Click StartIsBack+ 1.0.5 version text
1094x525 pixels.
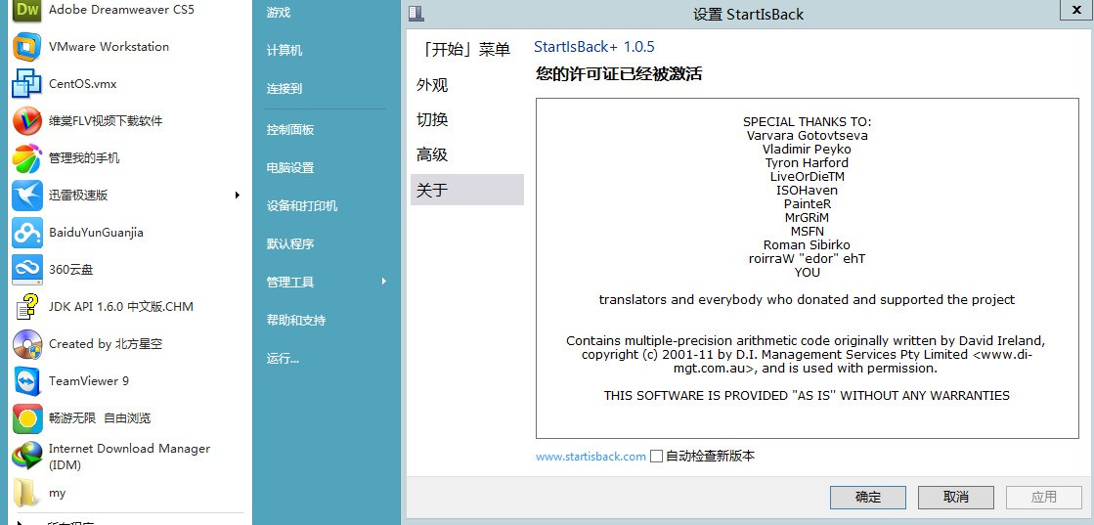pos(594,47)
